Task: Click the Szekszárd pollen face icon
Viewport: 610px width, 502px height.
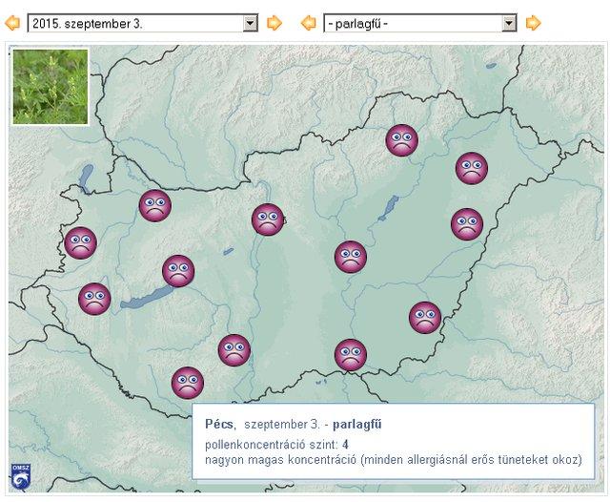Action: click(234, 350)
